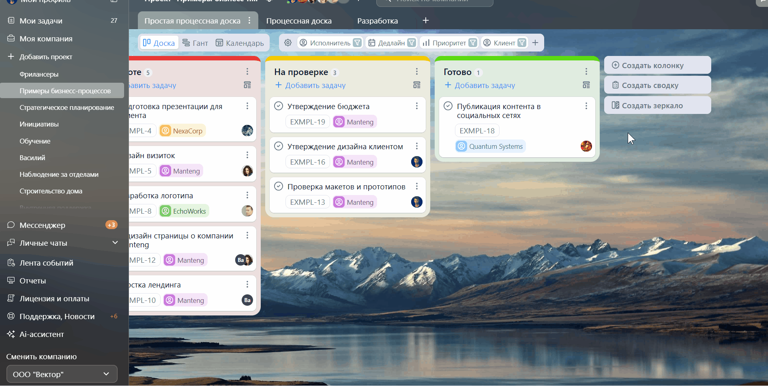
Task: Add new board tab with plus icon
Action: pyautogui.click(x=425, y=21)
